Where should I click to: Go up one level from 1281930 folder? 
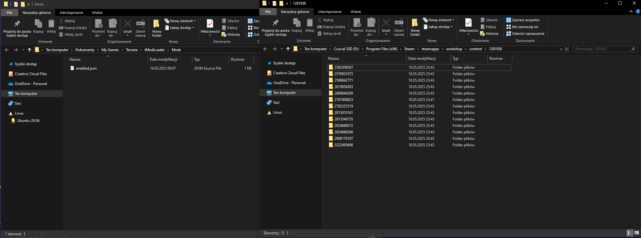coord(288,49)
